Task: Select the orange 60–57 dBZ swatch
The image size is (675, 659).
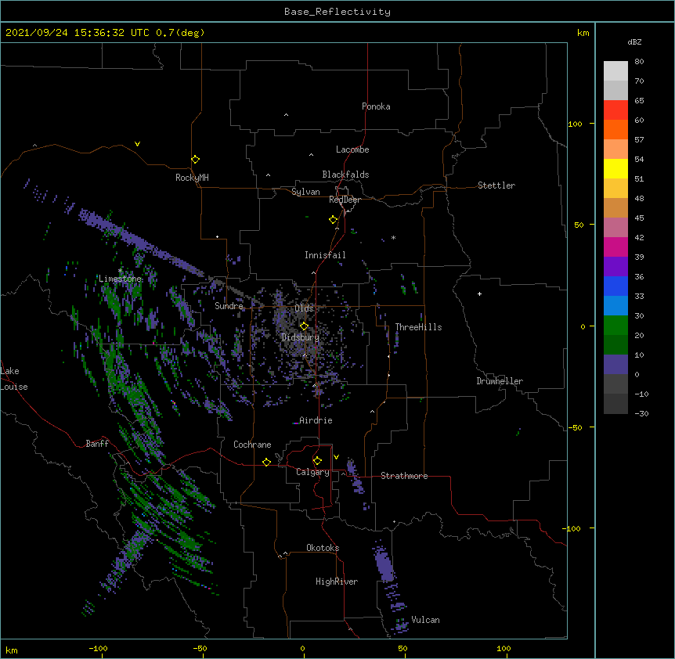Action: point(615,129)
